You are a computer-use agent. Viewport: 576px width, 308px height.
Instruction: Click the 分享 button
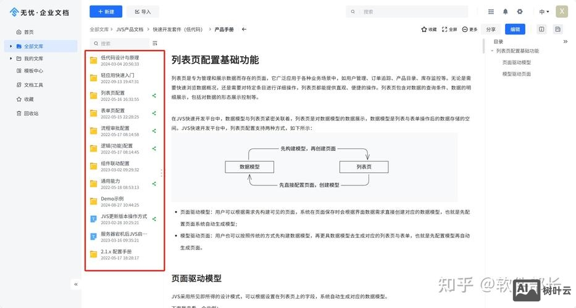[x=491, y=30]
